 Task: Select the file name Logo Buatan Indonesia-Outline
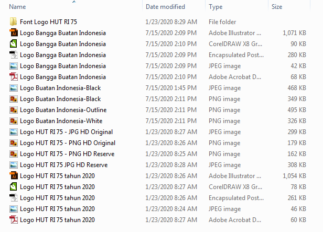pyautogui.click(x=63, y=110)
